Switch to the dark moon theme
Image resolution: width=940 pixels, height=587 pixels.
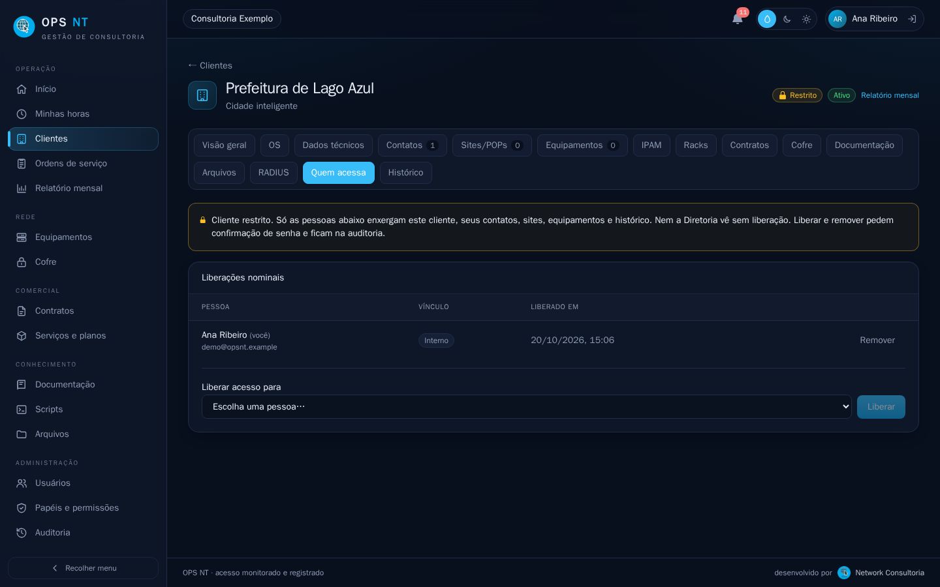787,19
